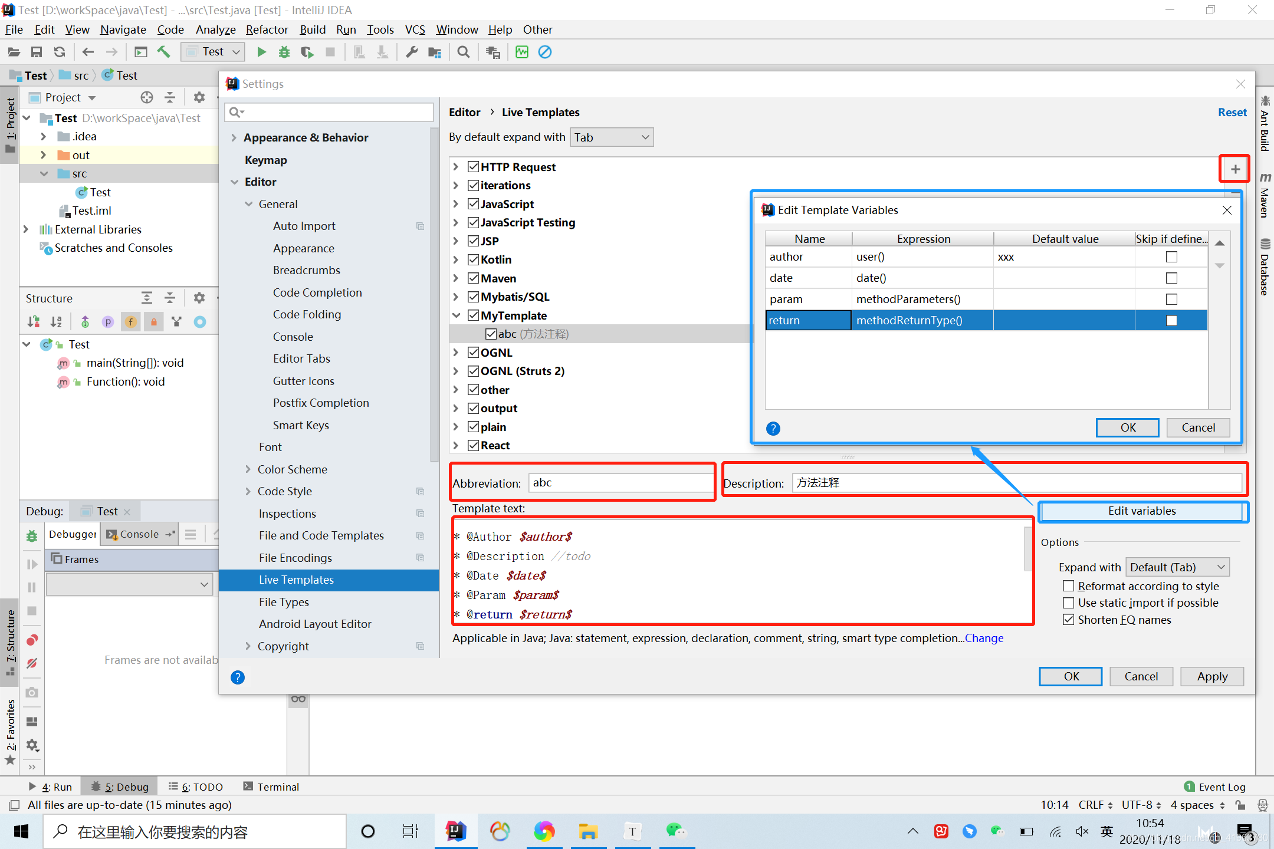Screen dimensions: 1274x849
Task: Click OK in Edit Template Variables dialog
Action: click(x=1128, y=427)
